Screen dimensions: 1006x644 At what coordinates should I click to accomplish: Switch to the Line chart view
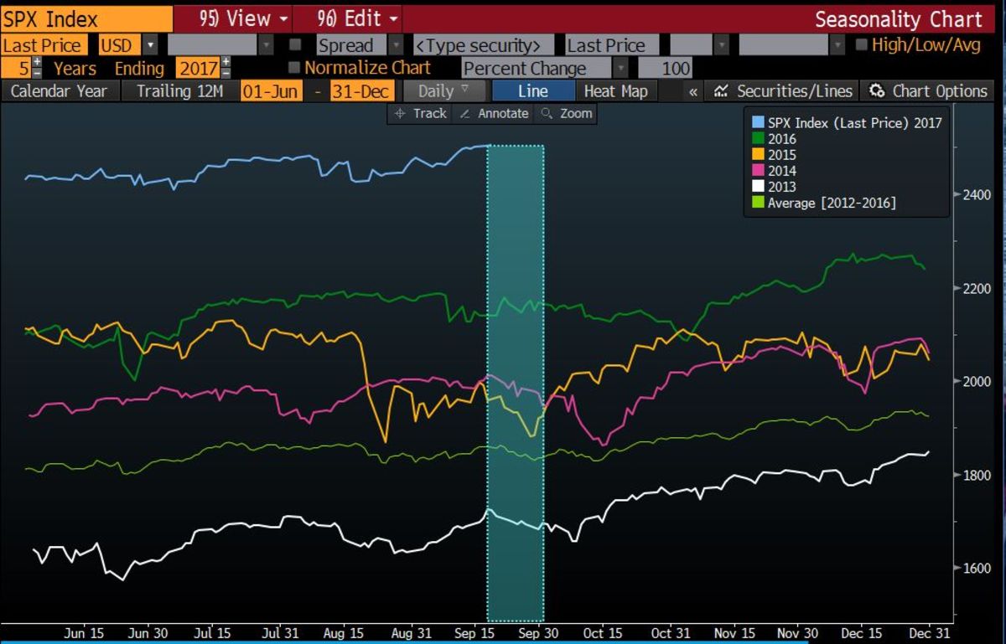tap(533, 90)
